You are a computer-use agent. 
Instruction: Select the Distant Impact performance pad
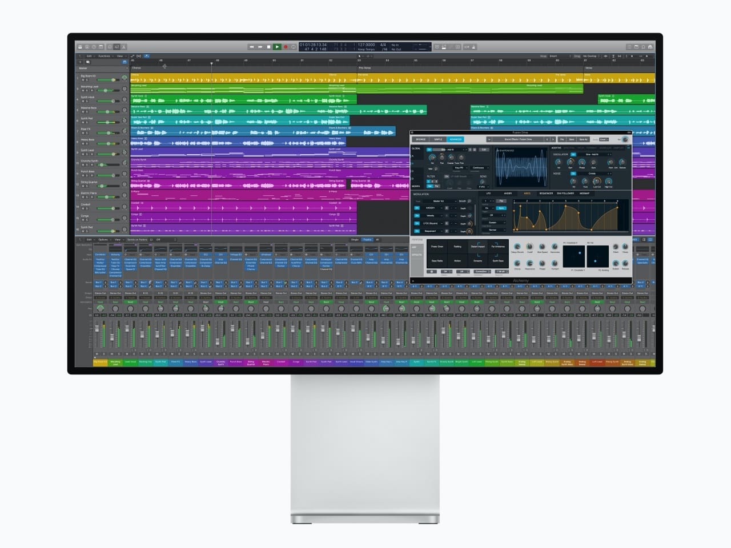coord(478,247)
